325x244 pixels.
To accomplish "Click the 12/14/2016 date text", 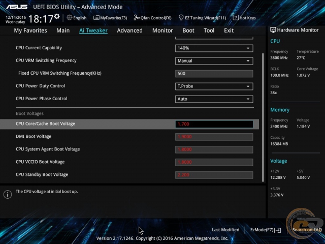I will point(16,17).
